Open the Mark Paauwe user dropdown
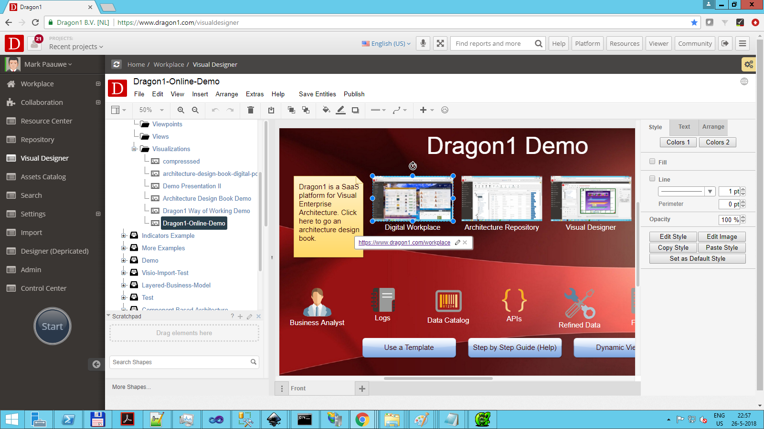Screen dimensions: 764x429 [48, 64]
